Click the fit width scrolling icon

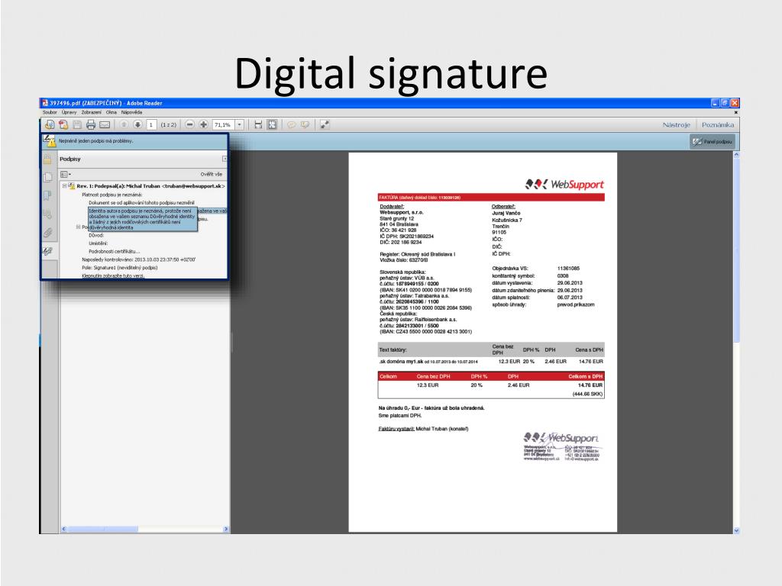tap(258, 124)
